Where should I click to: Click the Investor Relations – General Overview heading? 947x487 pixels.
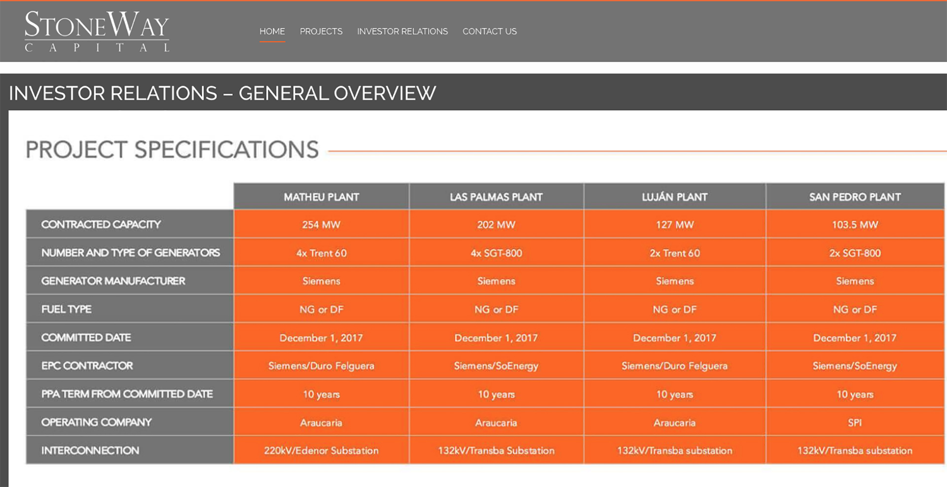pyautogui.click(x=222, y=93)
